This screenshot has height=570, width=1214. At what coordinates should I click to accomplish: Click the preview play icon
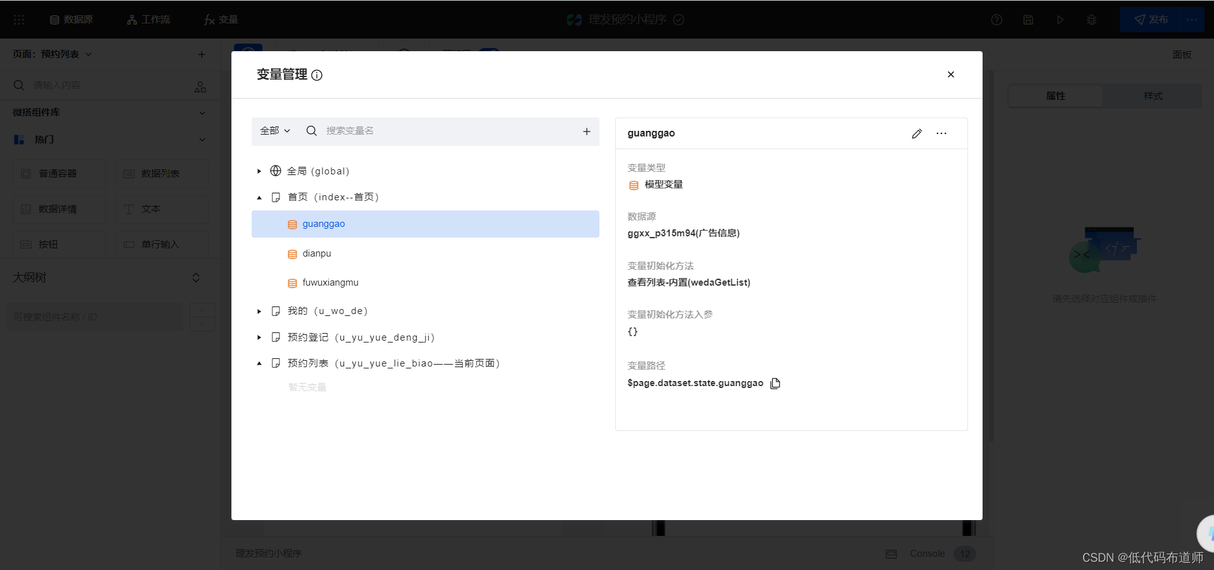click(x=1060, y=20)
